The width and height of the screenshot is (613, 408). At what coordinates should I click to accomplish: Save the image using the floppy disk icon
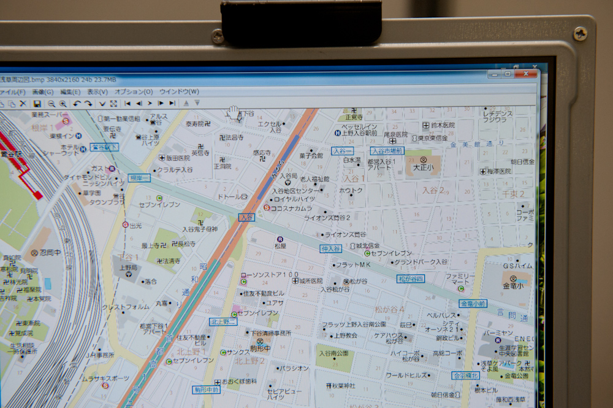[x=39, y=103]
